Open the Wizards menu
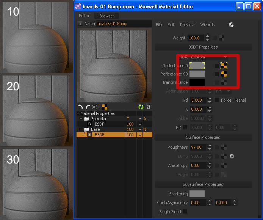 click(207, 25)
